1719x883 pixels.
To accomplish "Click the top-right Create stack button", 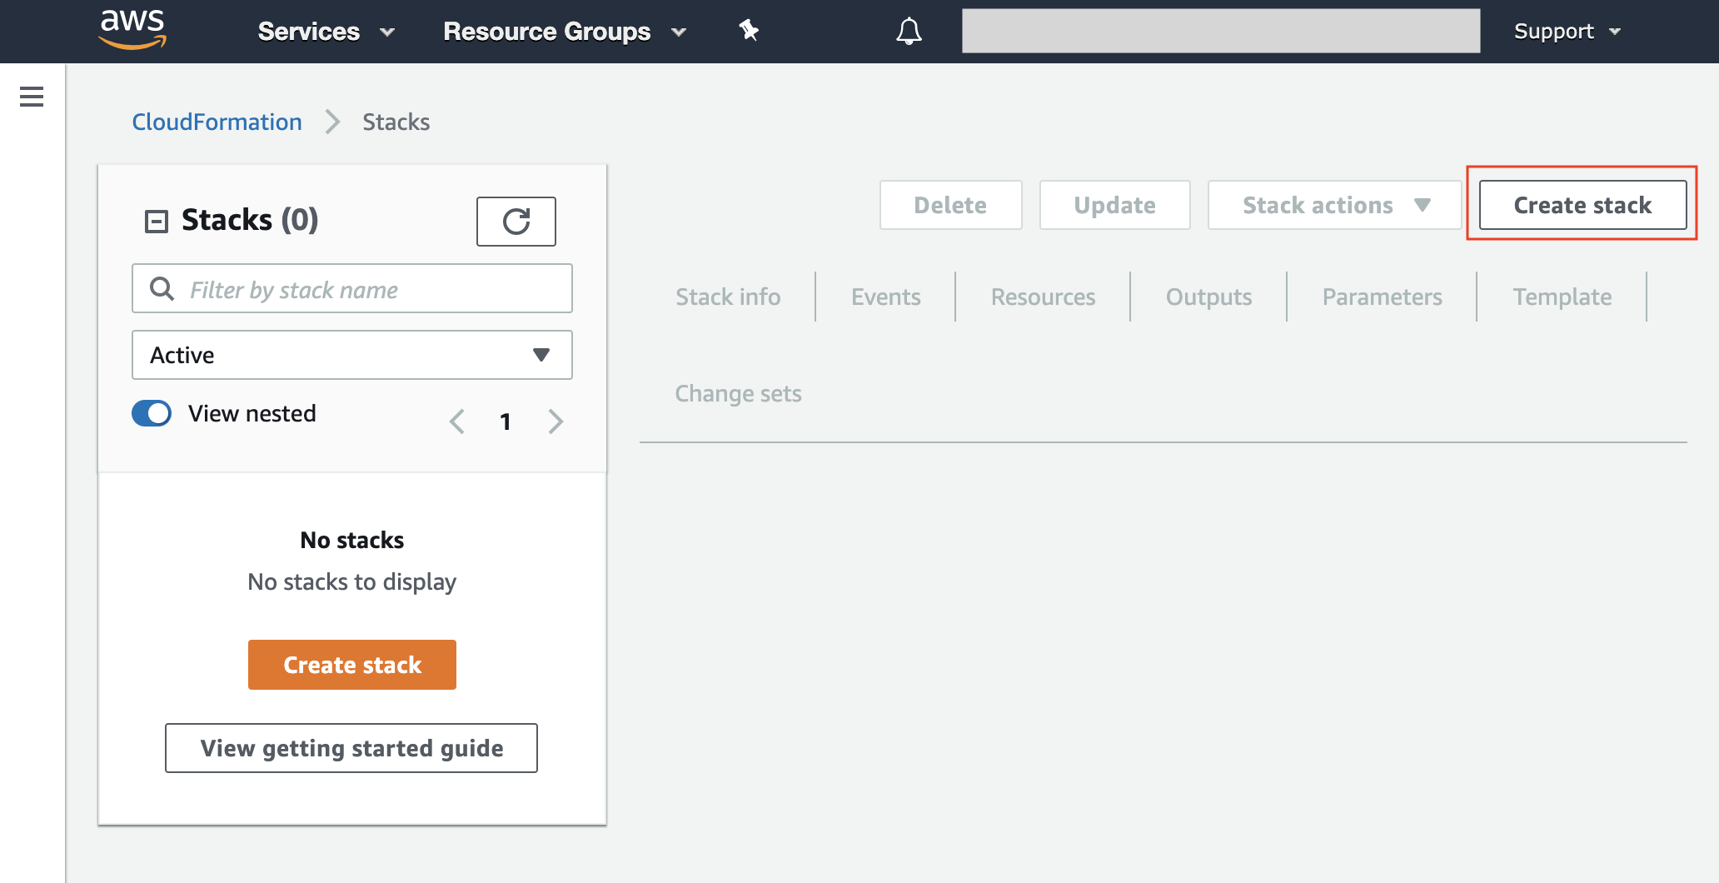I will (1582, 205).
